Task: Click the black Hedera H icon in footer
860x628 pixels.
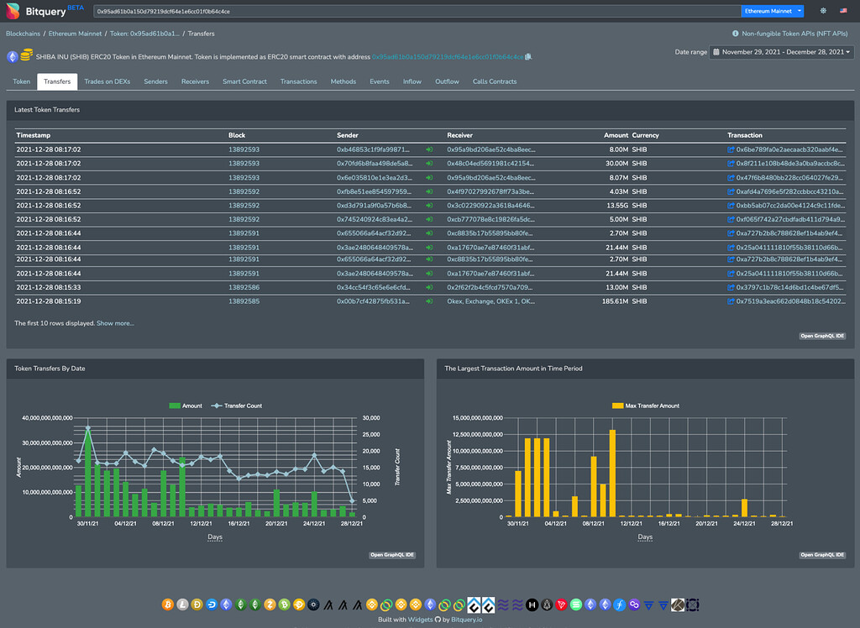Action: click(532, 604)
